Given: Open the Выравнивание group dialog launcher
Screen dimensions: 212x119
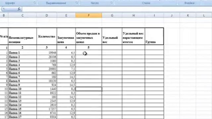Looking at the screenshot, I should tap(77, 3).
